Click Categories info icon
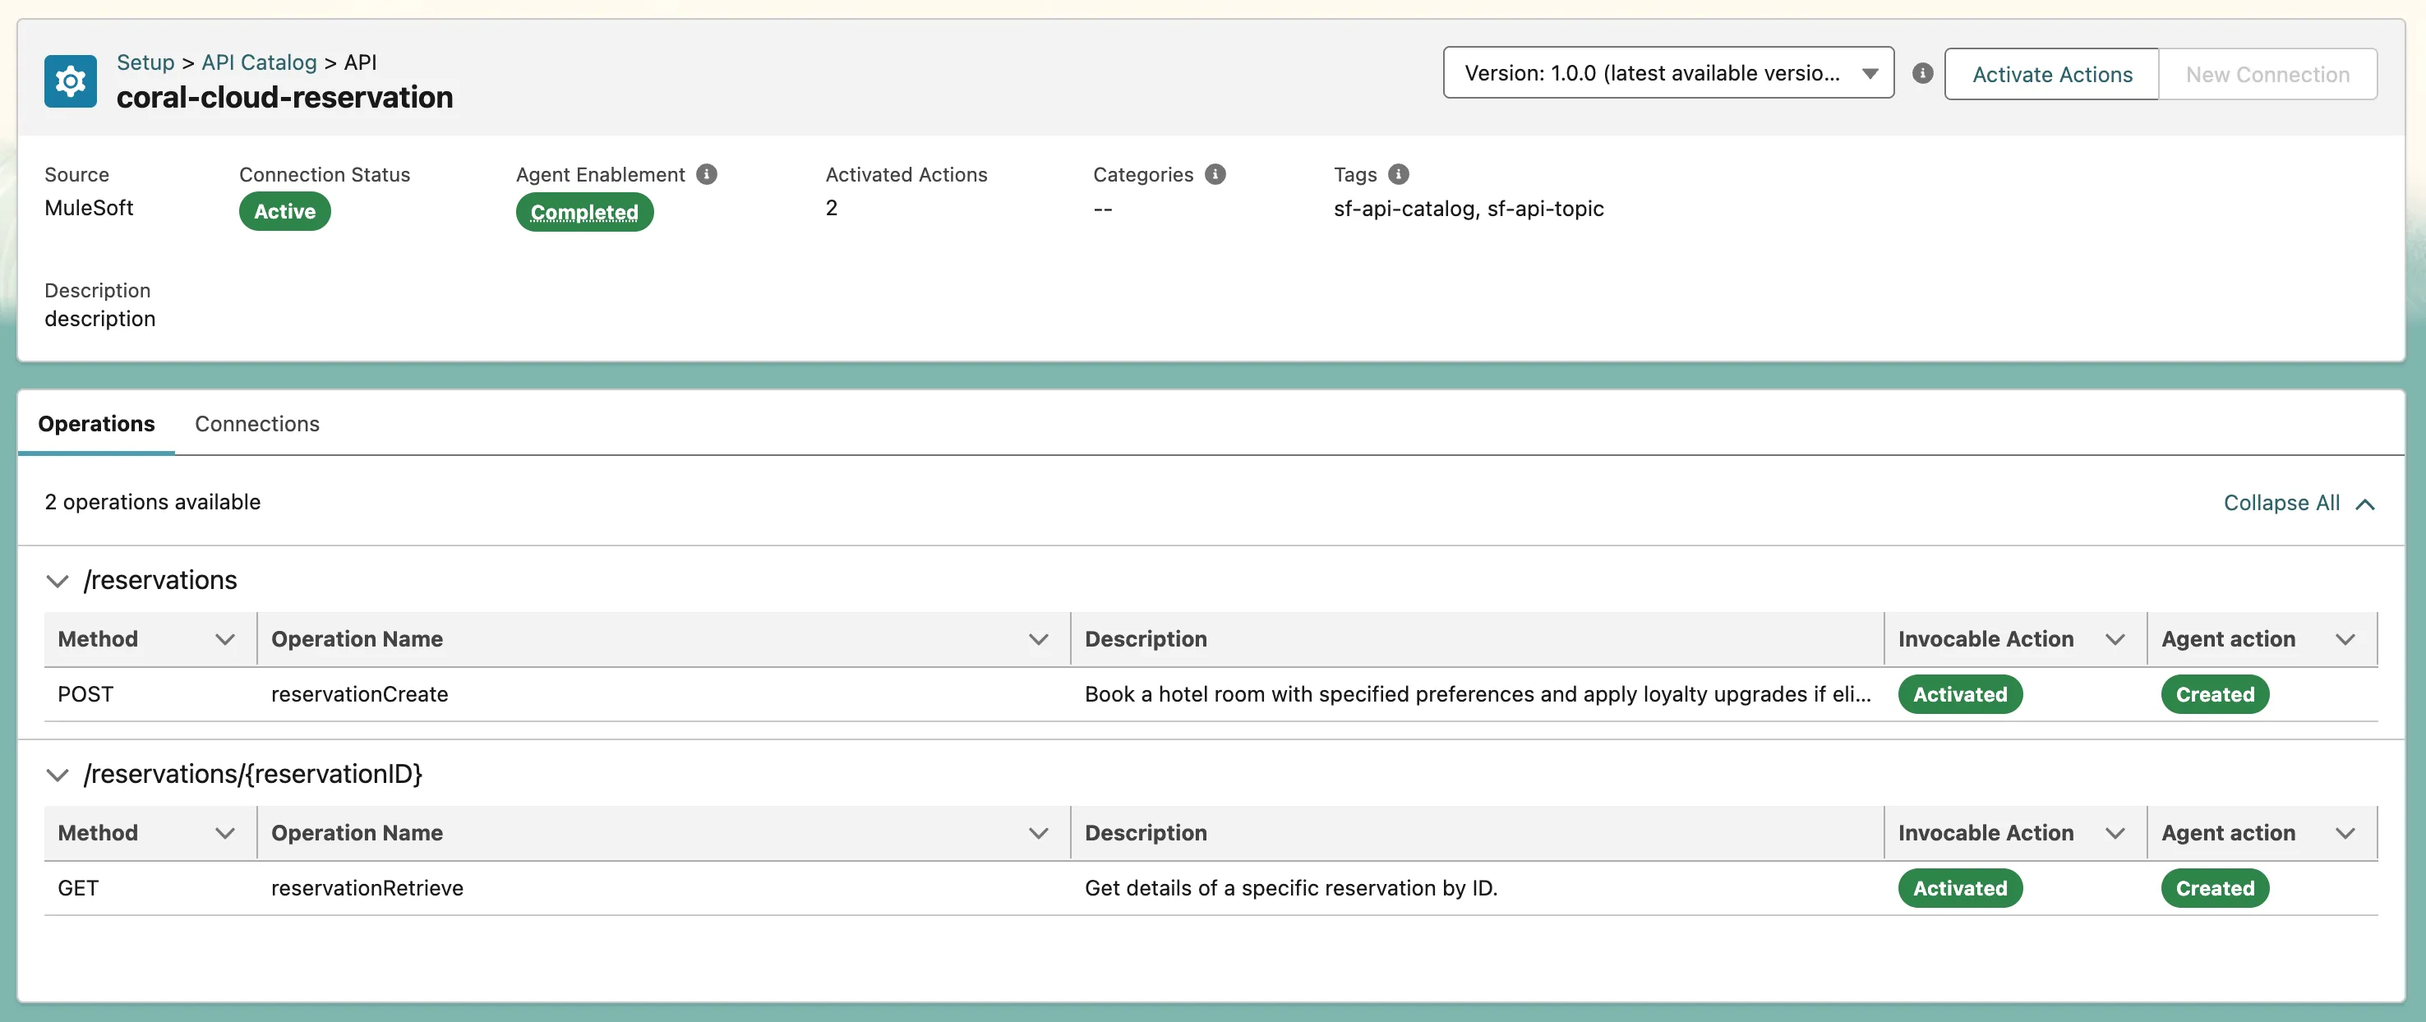 (x=1215, y=174)
